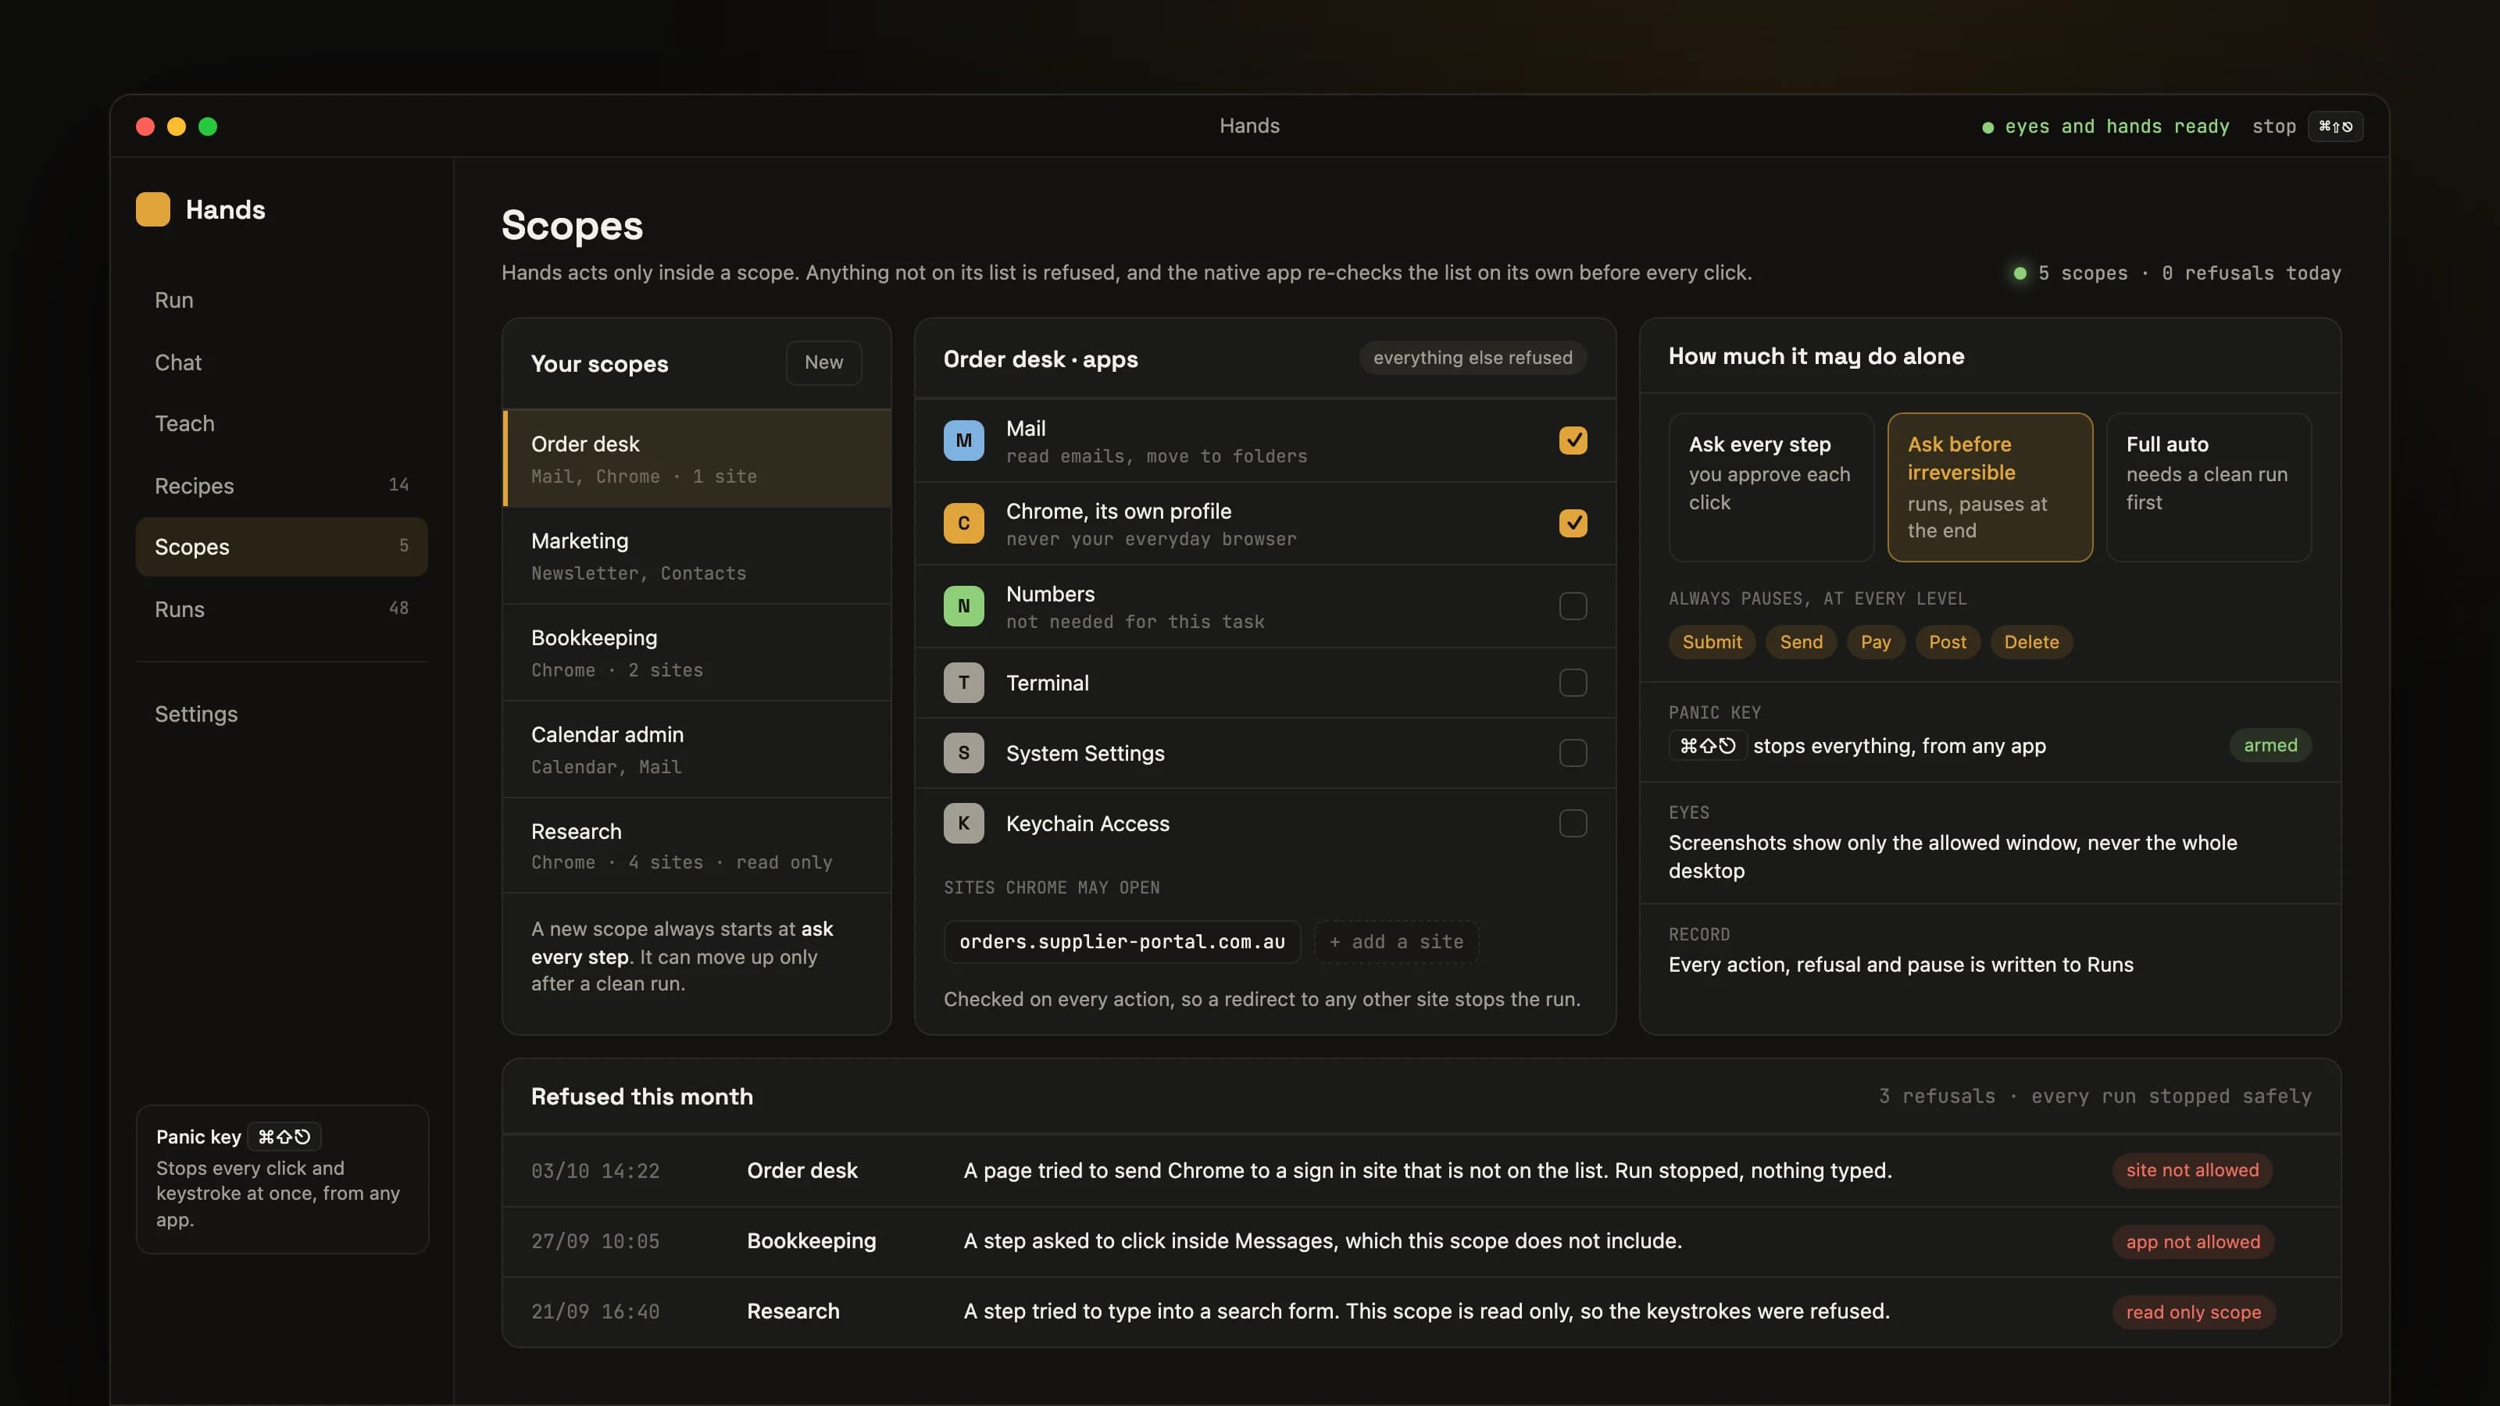Enable the Numbers app checkbox
This screenshot has width=2500, height=1406.
coord(1572,605)
